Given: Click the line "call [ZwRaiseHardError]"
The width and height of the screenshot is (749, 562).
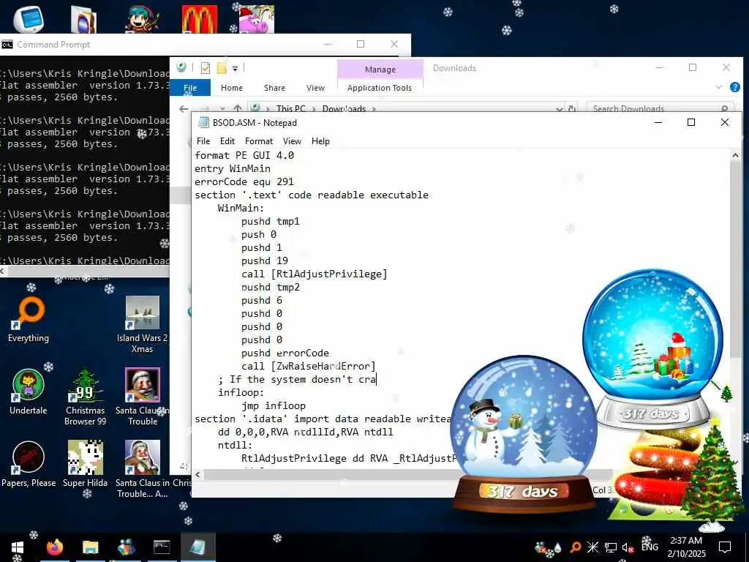Looking at the screenshot, I should [309, 366].
